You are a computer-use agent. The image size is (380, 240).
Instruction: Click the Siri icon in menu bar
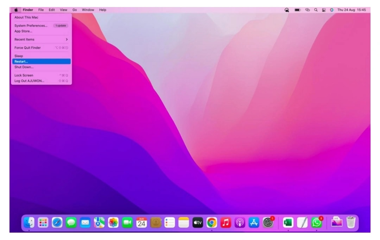tap(332, 10)
